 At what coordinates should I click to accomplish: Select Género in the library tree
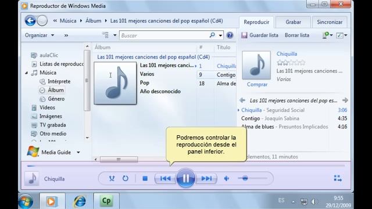point(56,99)
